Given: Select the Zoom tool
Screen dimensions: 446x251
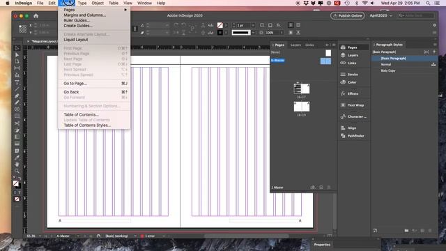Looking at the screenshot, I should pos(17,171).
